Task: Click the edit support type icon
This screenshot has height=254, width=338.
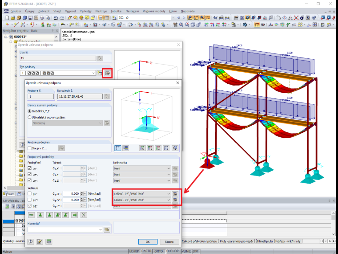Action: point(108,73)
